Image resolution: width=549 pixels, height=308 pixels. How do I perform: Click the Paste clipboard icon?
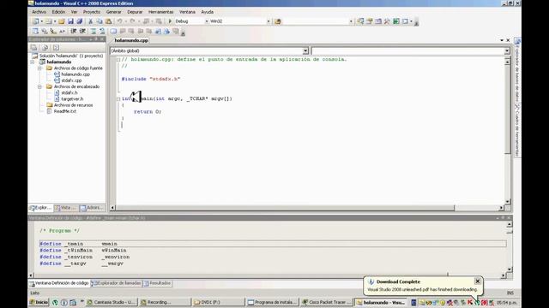[x=109, y=21]
